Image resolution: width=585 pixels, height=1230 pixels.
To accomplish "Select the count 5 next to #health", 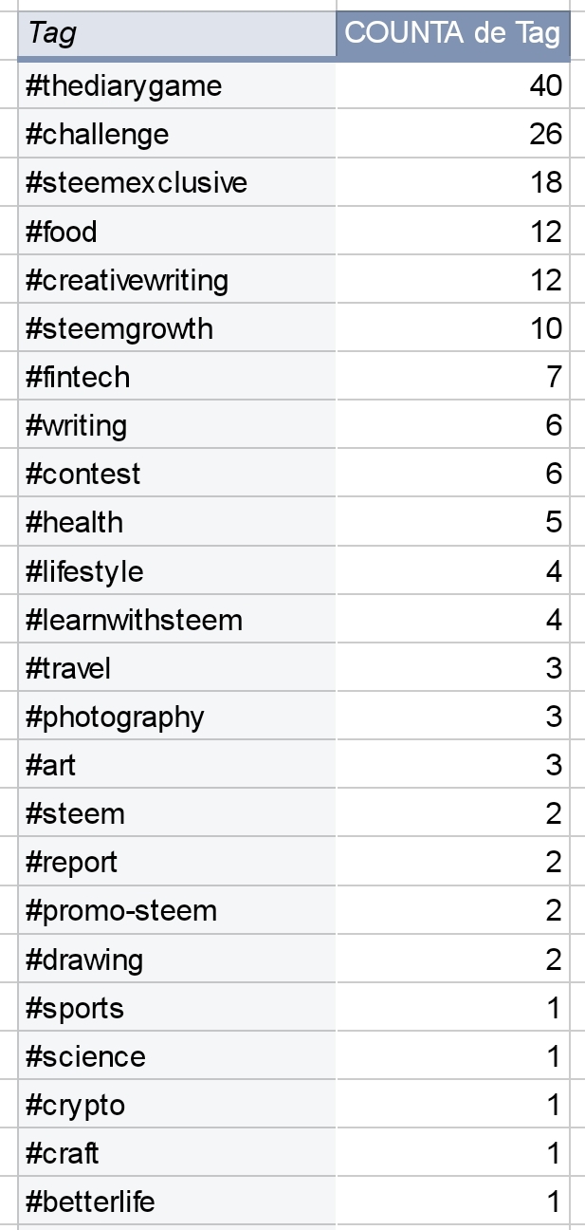I will tap(453, 523).
